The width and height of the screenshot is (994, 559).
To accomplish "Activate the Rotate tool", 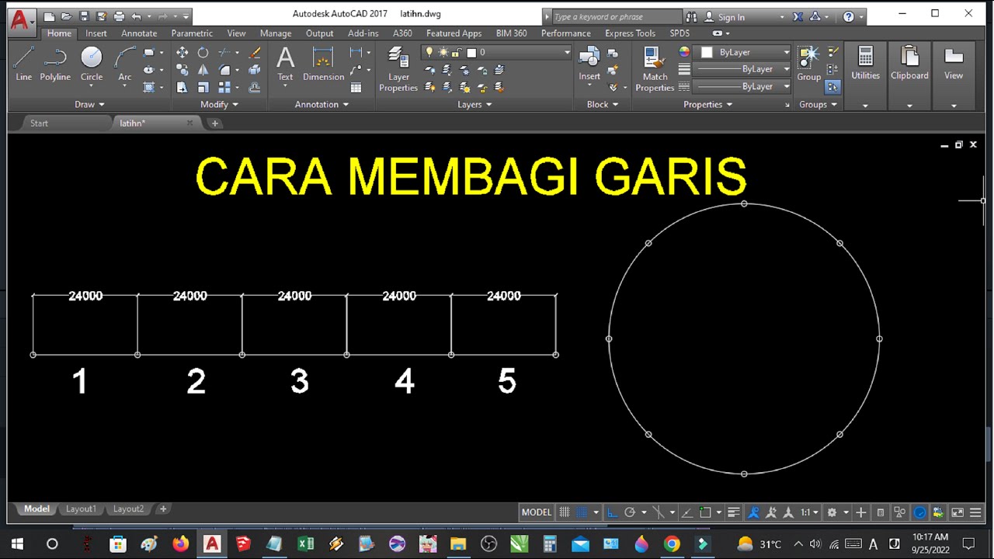I will point(203,52).
